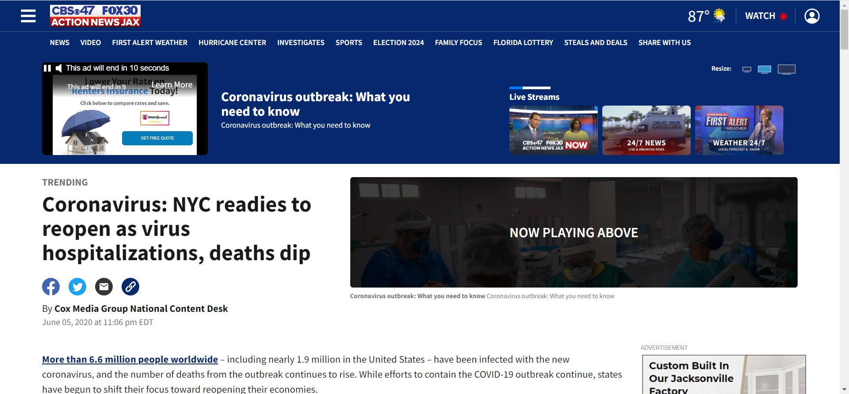849x394 pixels.
Task: Click the Action News Jax logo
Action: click(x=95, y=16)
